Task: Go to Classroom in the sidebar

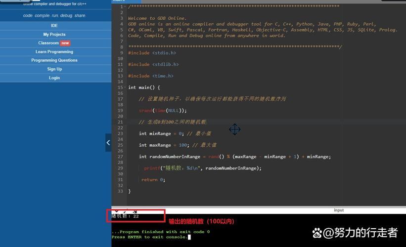Action: click(x=48, y=43)
